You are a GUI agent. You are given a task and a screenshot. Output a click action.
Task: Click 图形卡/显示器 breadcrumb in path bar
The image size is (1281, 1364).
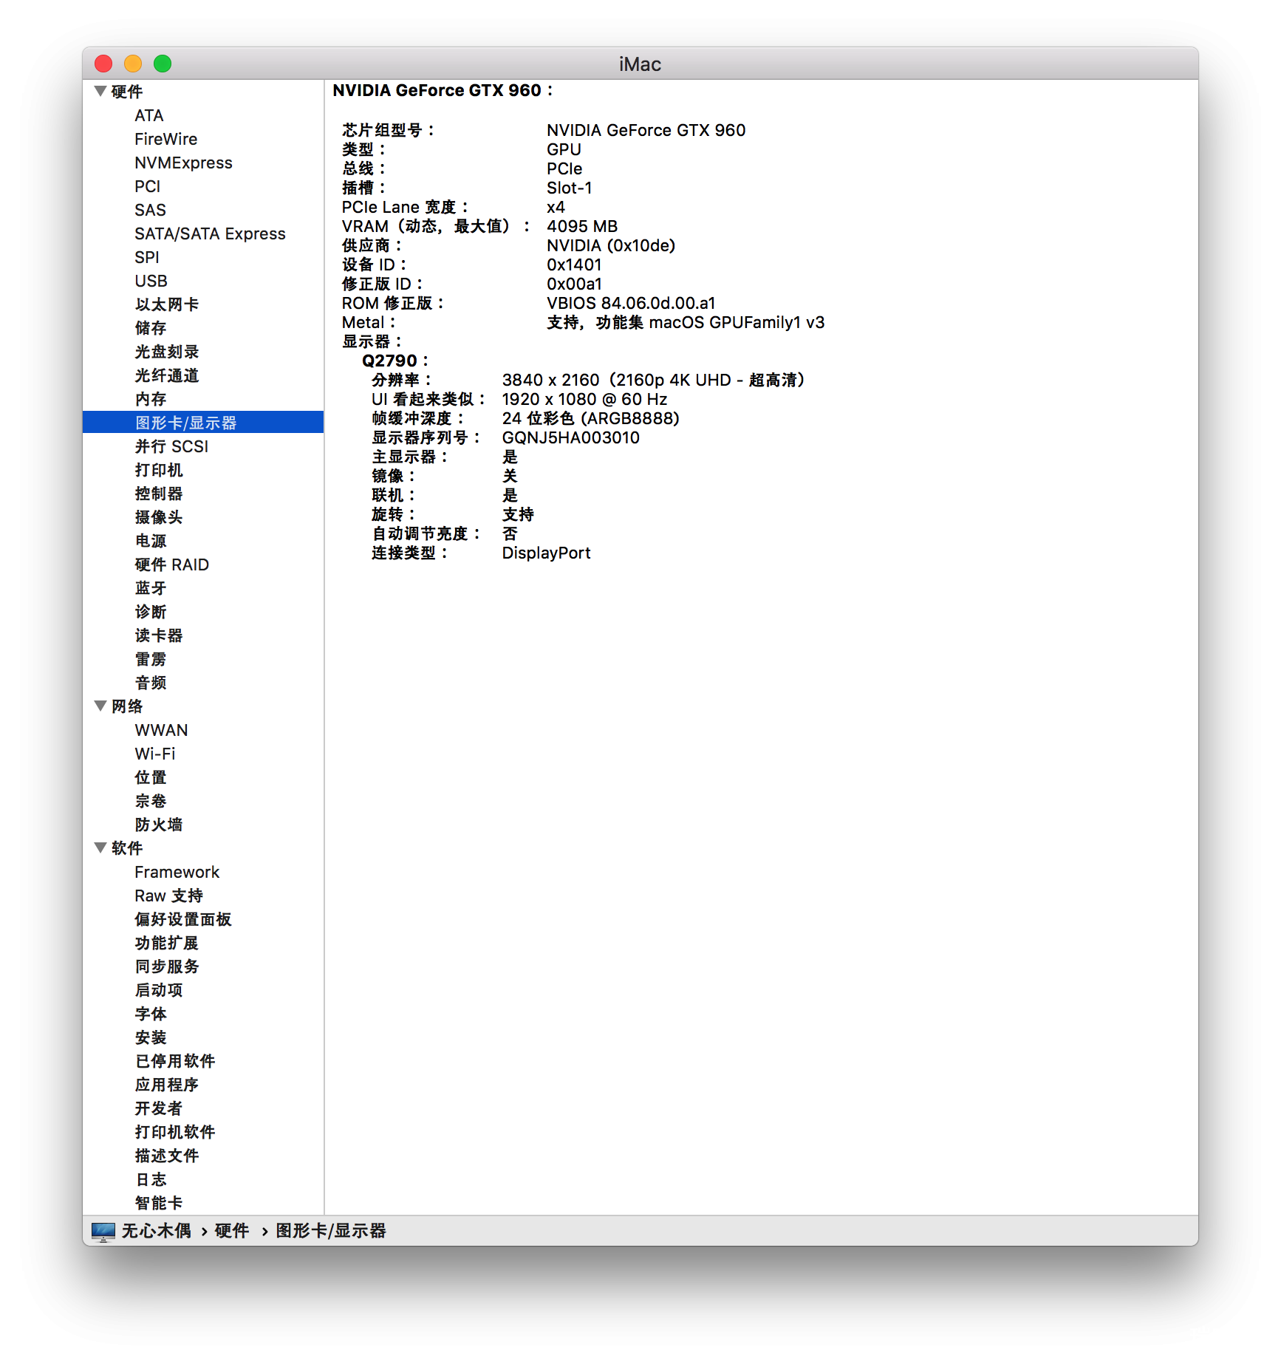tap(331, 1231)
